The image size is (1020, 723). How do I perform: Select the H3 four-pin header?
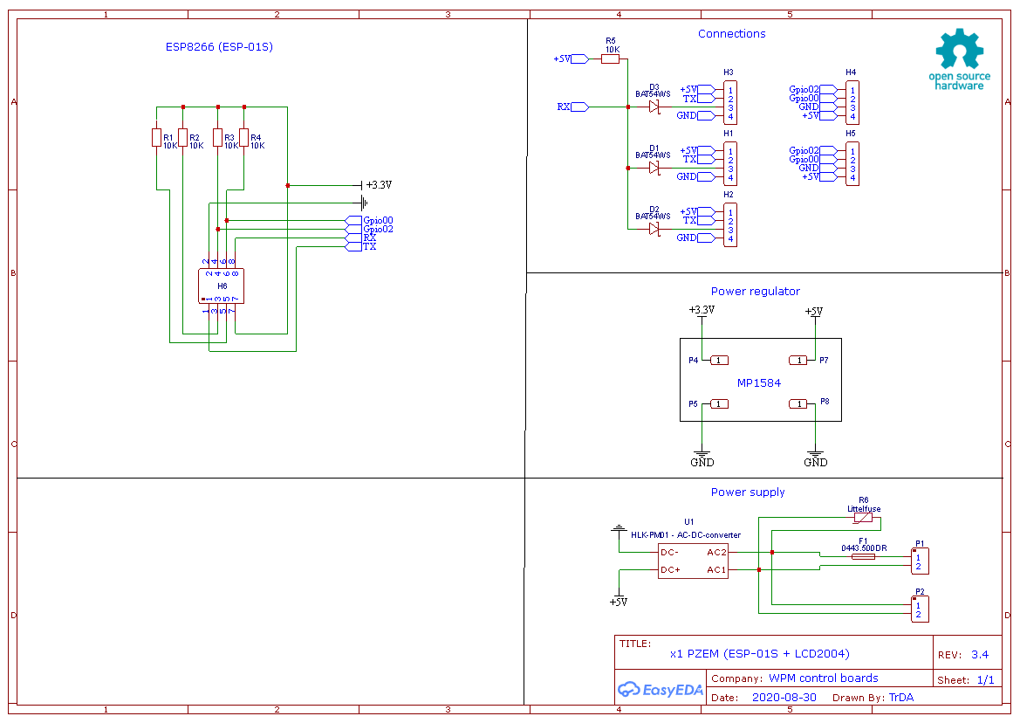tap(730, 103)
